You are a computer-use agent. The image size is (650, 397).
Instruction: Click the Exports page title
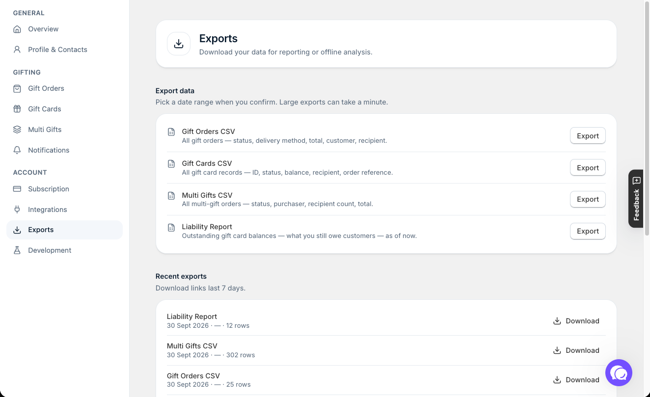coord(218,38)
